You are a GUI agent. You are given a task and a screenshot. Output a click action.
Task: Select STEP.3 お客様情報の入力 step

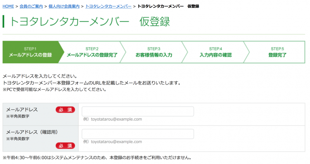pos(154,52)
